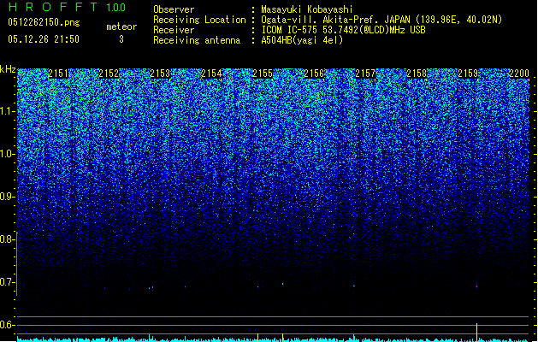Click the filename 0512262150.png
This screenshot has width=538, height=342.
coord(44,22)
